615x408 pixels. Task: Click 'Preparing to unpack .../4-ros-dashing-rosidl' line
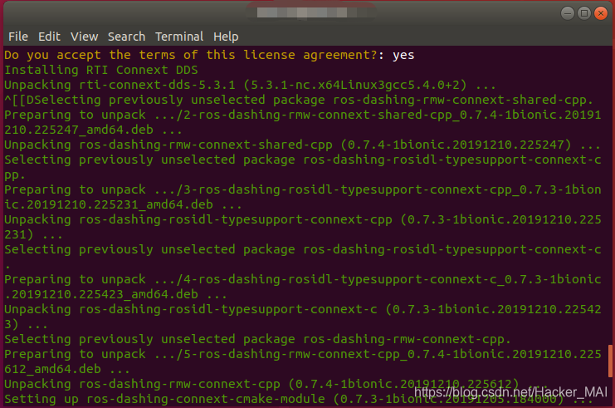(x=302, y=287)
